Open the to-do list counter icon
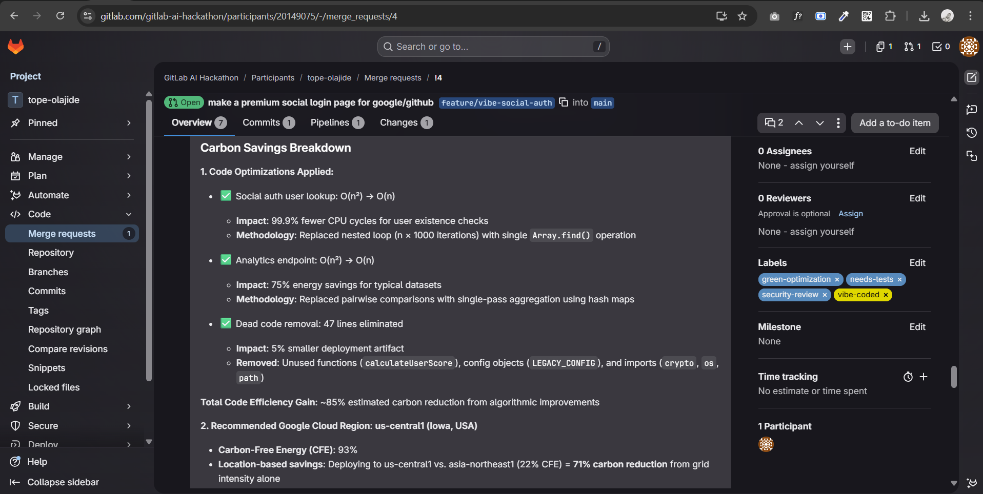 [x=940, y=47]
